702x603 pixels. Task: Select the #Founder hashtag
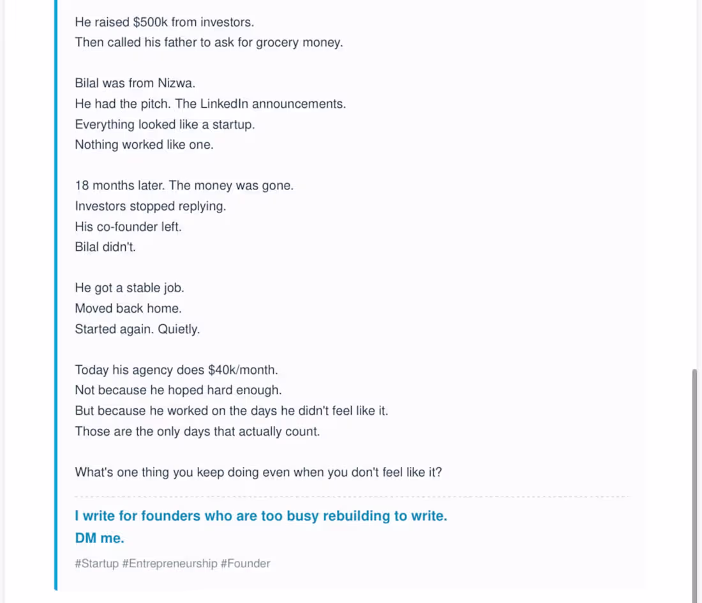point(245,563)
